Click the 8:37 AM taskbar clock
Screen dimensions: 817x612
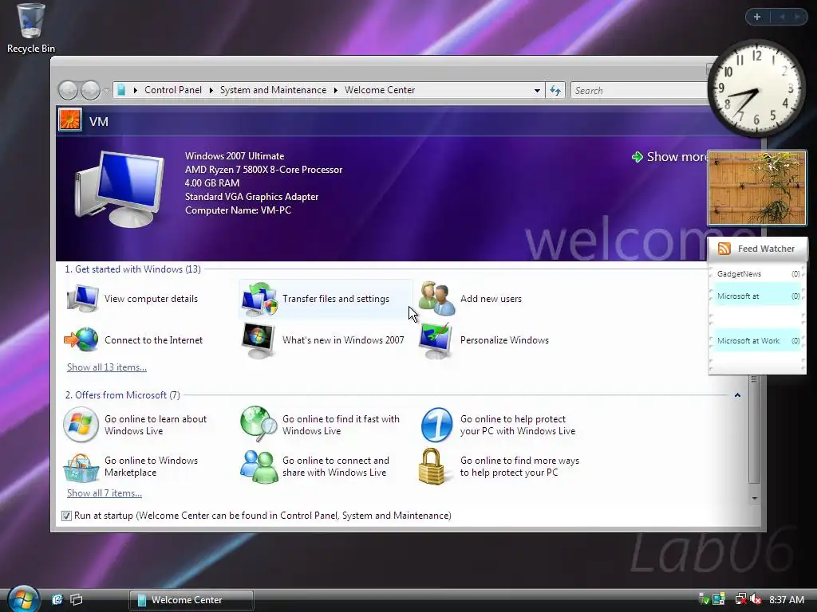point(786,599)
